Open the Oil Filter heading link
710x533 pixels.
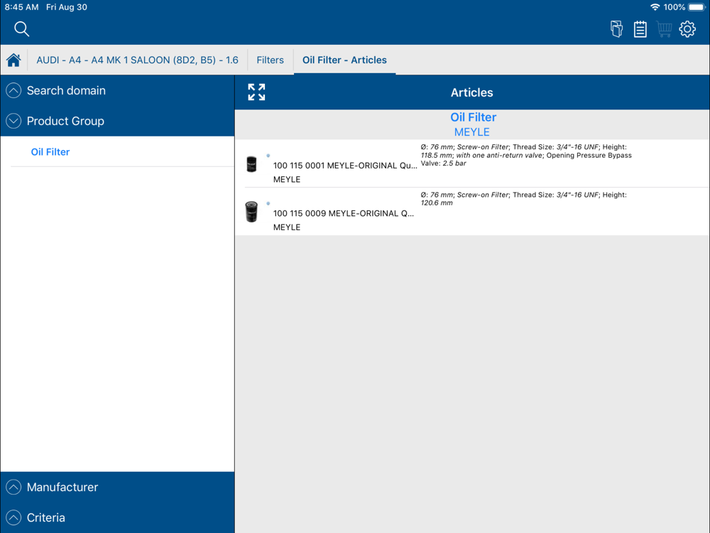point(473,117)
